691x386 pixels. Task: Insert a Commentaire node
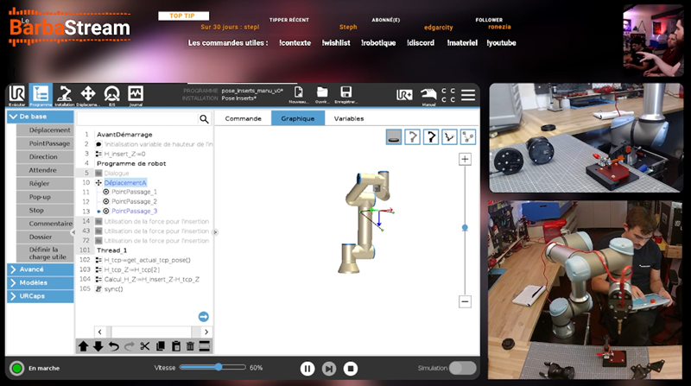point(45,224)
